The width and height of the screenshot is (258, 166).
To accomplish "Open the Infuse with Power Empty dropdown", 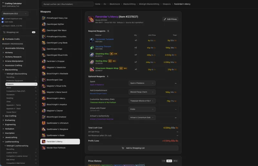I will point(142,109).
